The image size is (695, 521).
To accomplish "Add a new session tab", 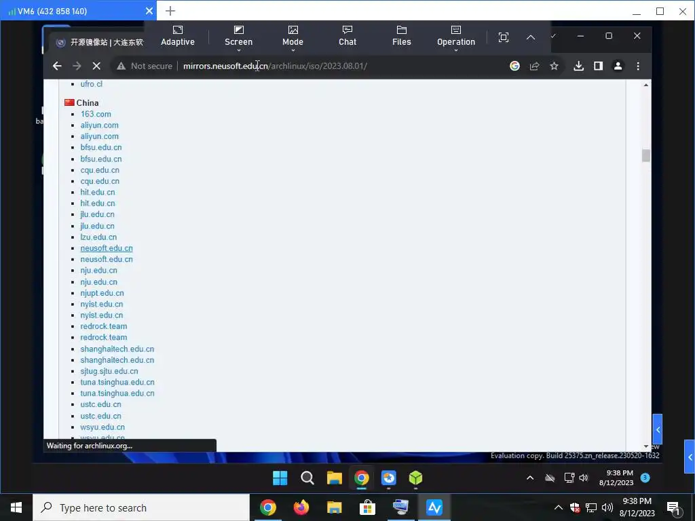I will point(170,11).
